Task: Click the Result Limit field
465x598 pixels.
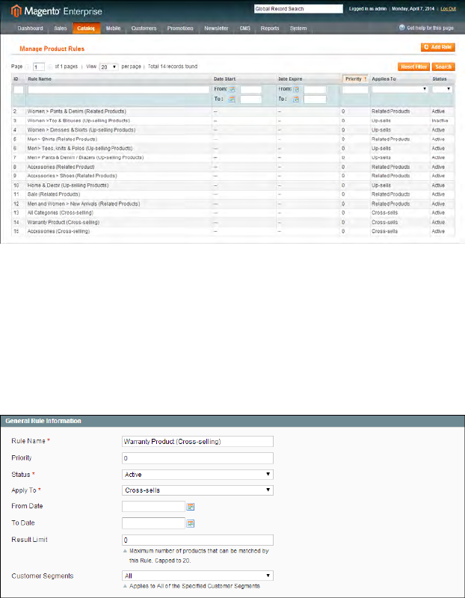Action: click(197, 540)
